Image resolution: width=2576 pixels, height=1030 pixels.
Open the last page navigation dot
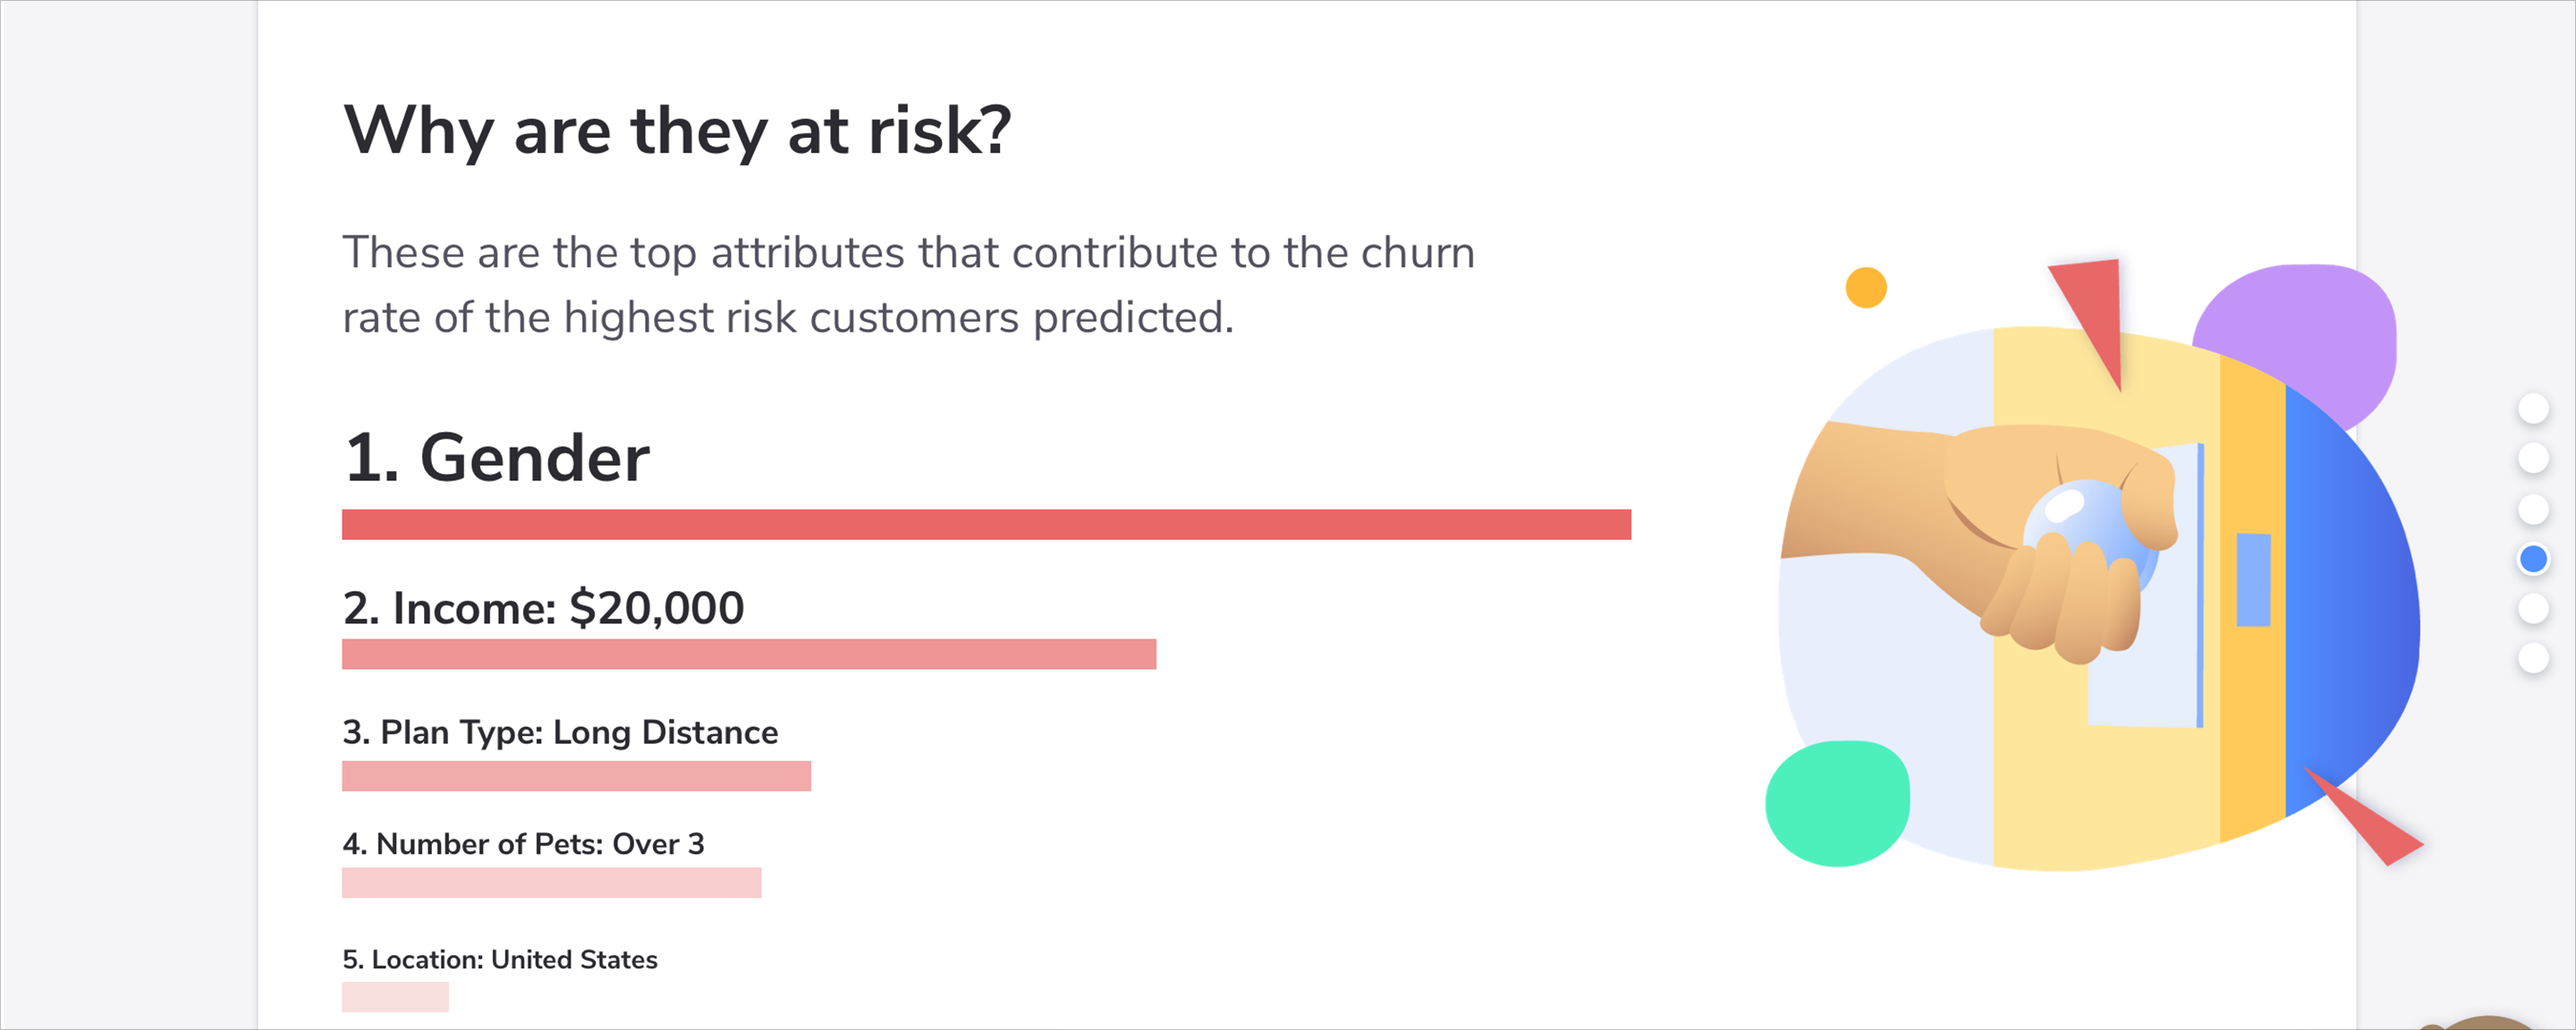[x=2533, y=658]
